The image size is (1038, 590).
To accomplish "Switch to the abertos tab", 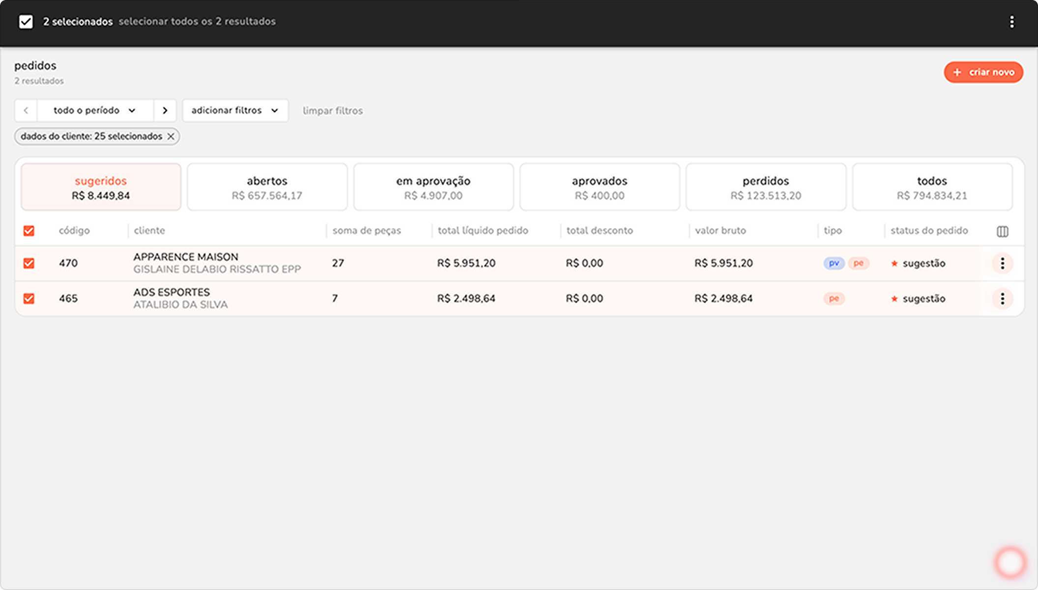I will [267, 187].
